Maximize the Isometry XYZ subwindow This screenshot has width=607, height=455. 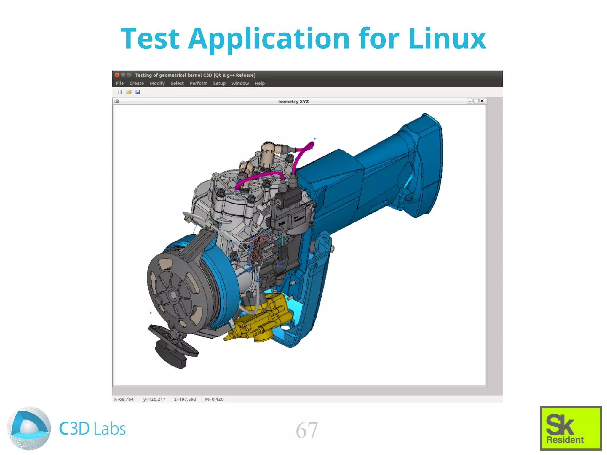coord(476,101)
